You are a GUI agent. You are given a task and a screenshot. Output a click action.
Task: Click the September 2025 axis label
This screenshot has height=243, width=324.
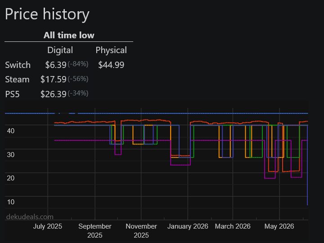95,230
